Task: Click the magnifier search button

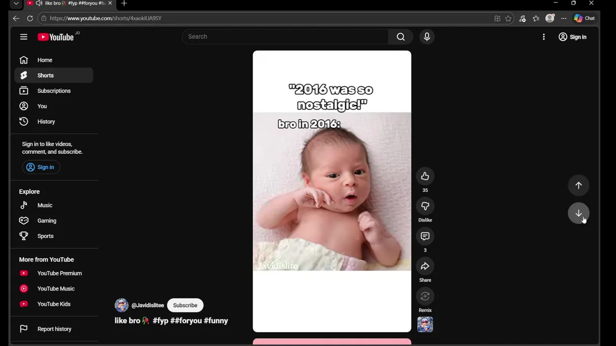Action: pos(400,37)
